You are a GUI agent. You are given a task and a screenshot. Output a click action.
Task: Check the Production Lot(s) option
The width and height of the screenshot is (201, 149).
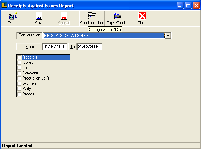click(19, 78)
